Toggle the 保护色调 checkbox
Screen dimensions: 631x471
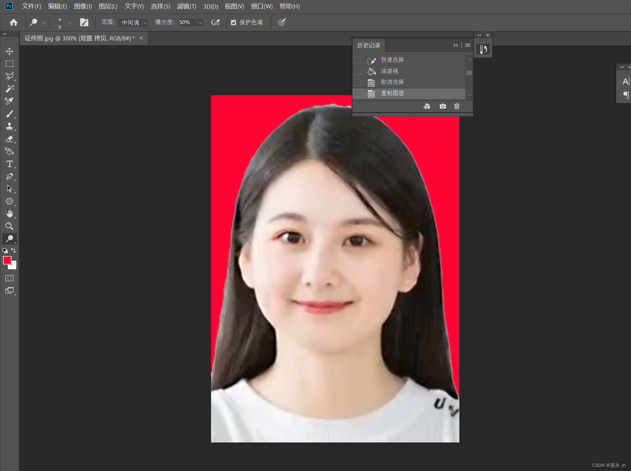coord(234,22)
